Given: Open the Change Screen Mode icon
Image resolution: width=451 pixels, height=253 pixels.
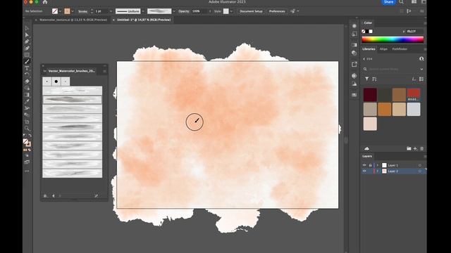Looking at the screenshot, I should pos(27,162).
